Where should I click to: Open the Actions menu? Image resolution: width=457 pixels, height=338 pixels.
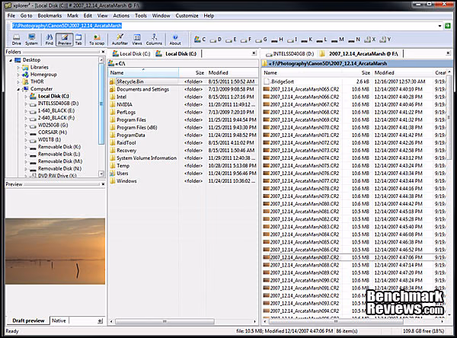(x=121, y=16)
